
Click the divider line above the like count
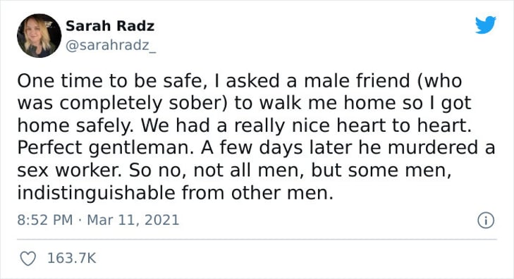(257, 240)
